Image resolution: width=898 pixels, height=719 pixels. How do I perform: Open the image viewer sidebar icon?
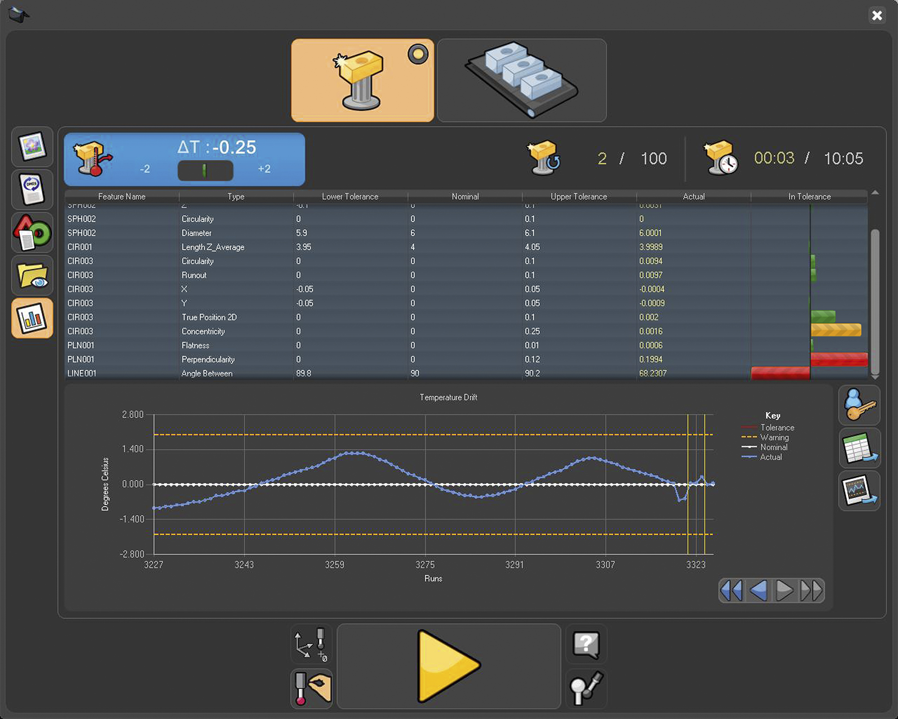coord(32,147)
